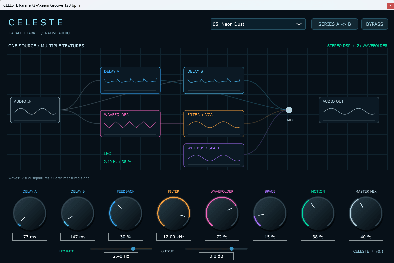The height and width of the screenshot is (263, 394).
Task: Click the DELAY B knob
Action: [78, 213]
